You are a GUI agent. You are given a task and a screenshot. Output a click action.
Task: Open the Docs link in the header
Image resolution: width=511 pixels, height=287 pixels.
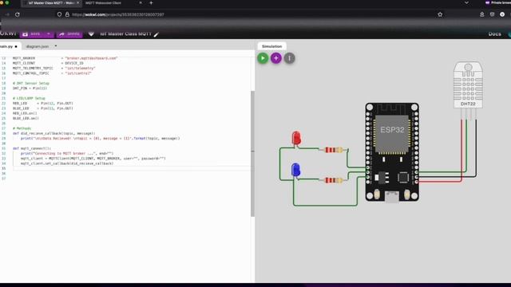point(494,33)
